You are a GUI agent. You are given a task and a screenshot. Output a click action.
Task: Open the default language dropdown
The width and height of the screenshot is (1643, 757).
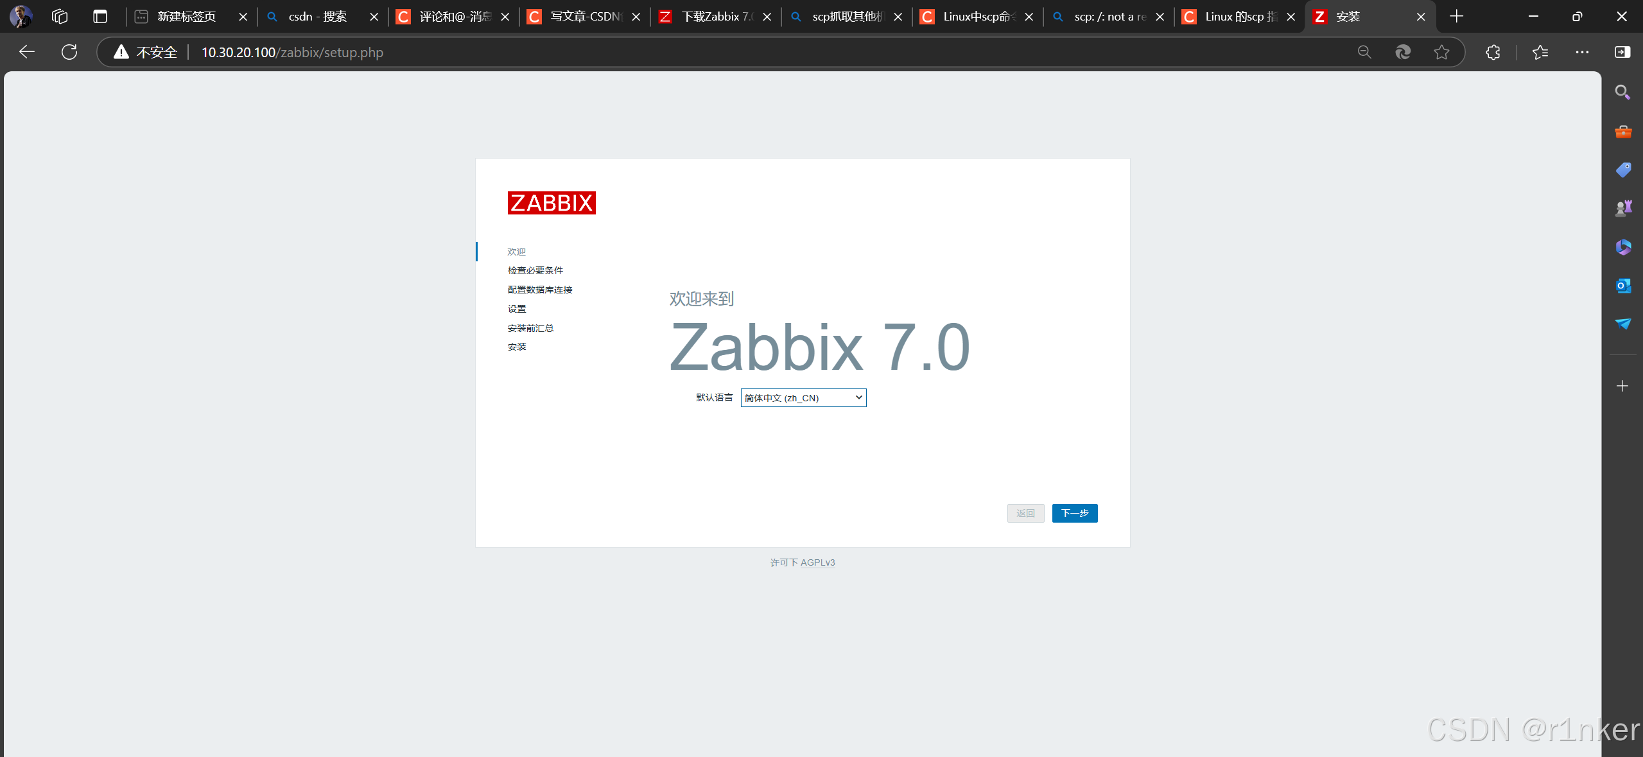[858, 397]
